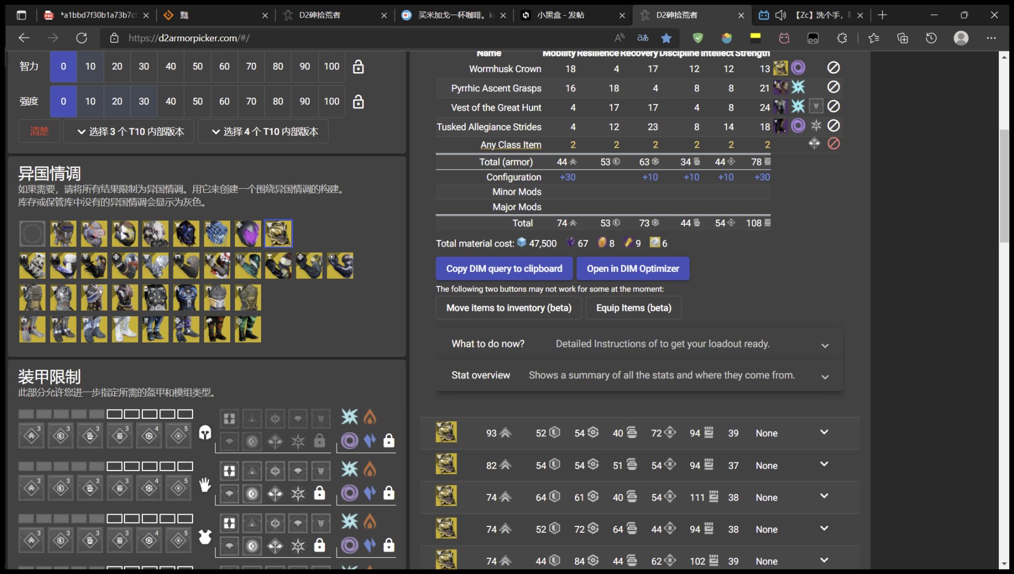The height and width of the screenshot is (574, 1014).
Task: Click intellect mod icon (cost 4) in chest row
Action: click(149, 540)
